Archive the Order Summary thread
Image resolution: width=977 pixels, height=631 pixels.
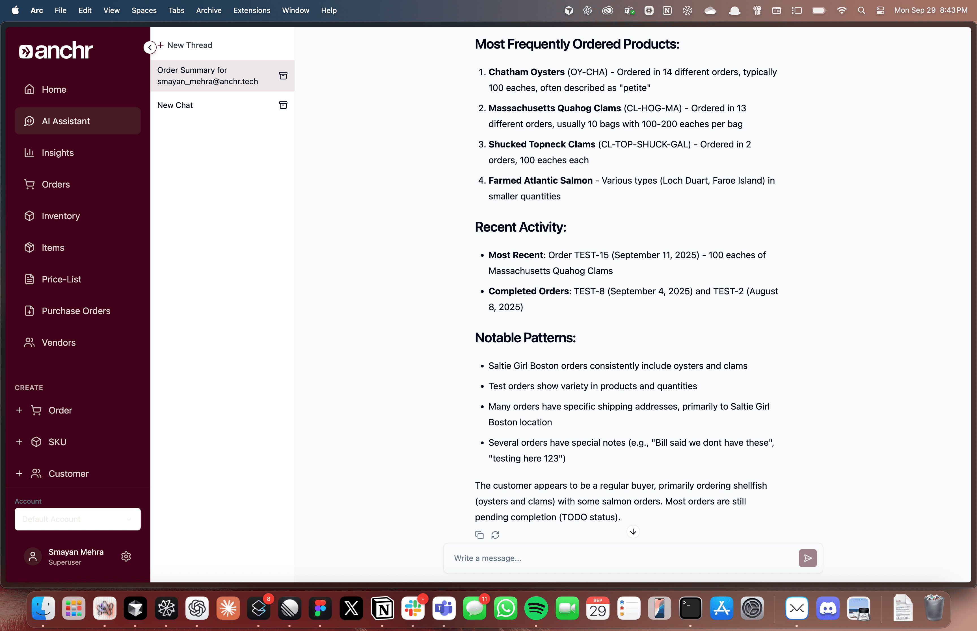coord(283,76)
